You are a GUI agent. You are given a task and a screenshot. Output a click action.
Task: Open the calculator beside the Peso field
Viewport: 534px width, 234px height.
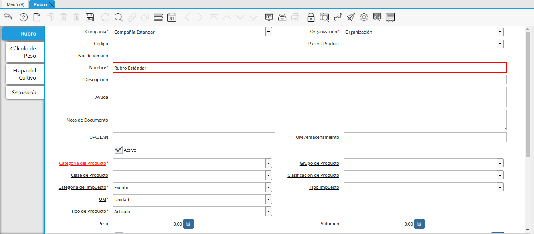tap(188, 224)
